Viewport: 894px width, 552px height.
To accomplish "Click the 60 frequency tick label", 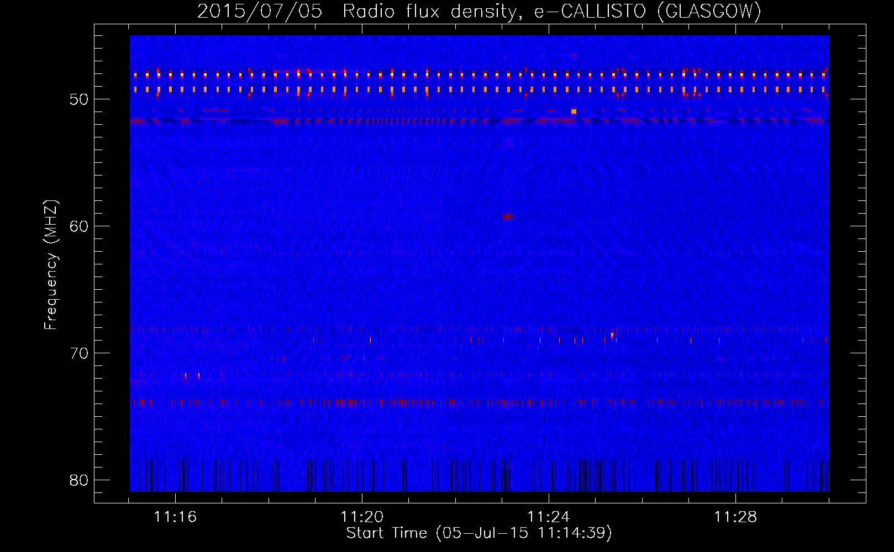I will point(79,226).
